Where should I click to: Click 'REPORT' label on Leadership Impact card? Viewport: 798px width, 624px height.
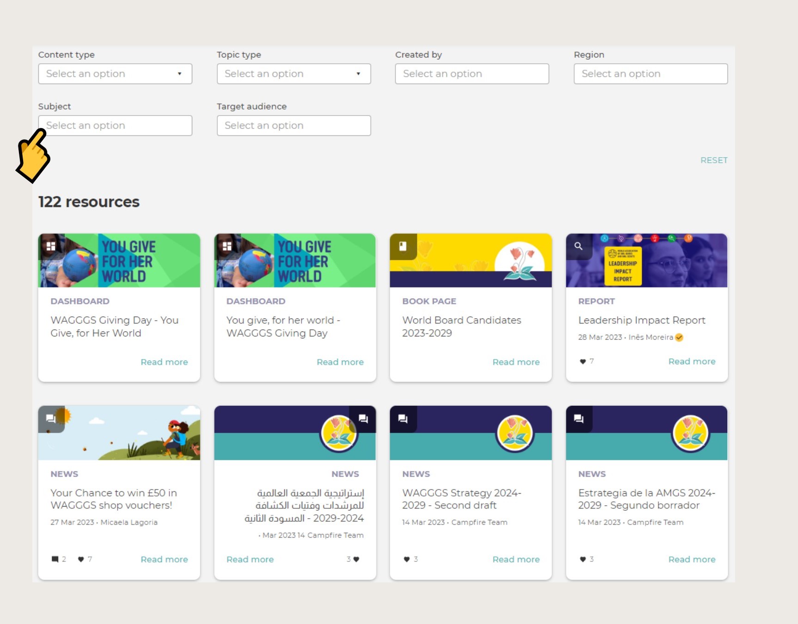(596, 301)
